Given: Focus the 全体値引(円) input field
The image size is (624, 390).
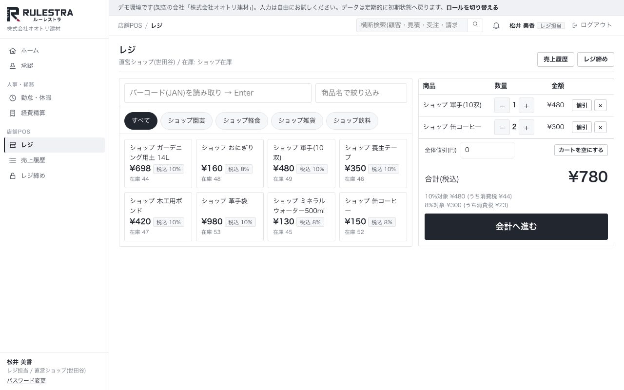Looking at the screenshot, I should 487,150.
